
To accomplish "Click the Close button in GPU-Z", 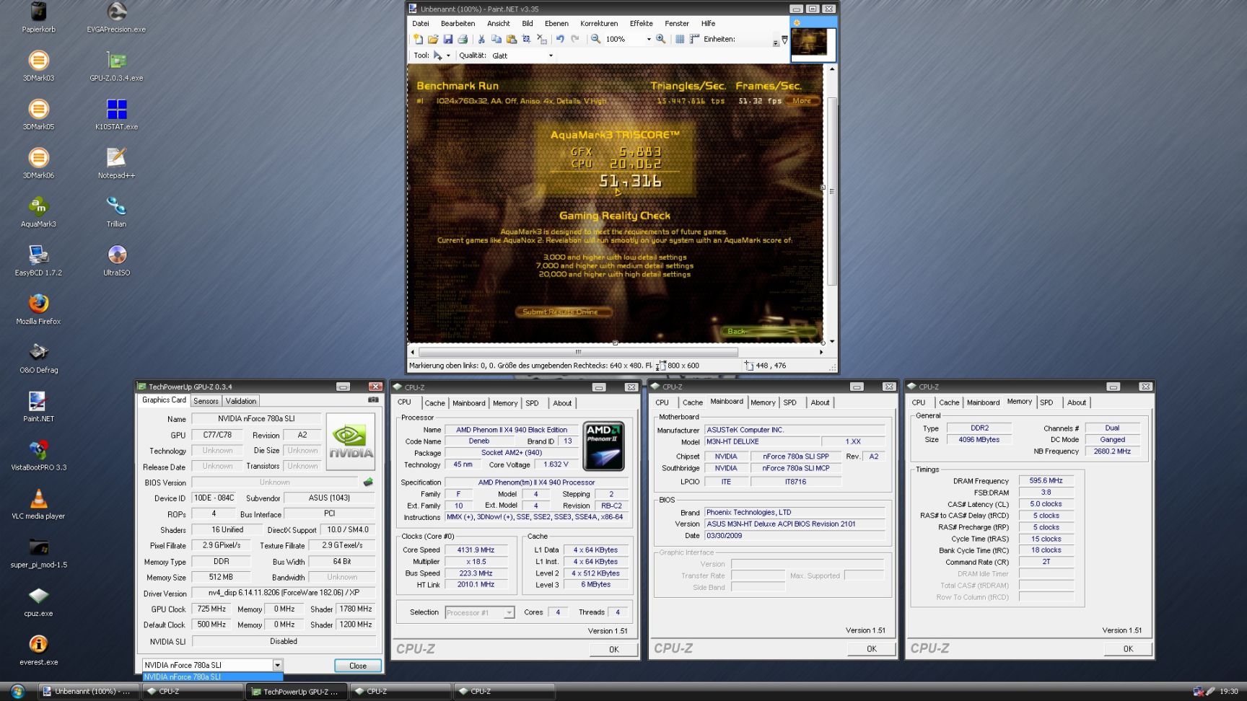I will pos(357,666).
